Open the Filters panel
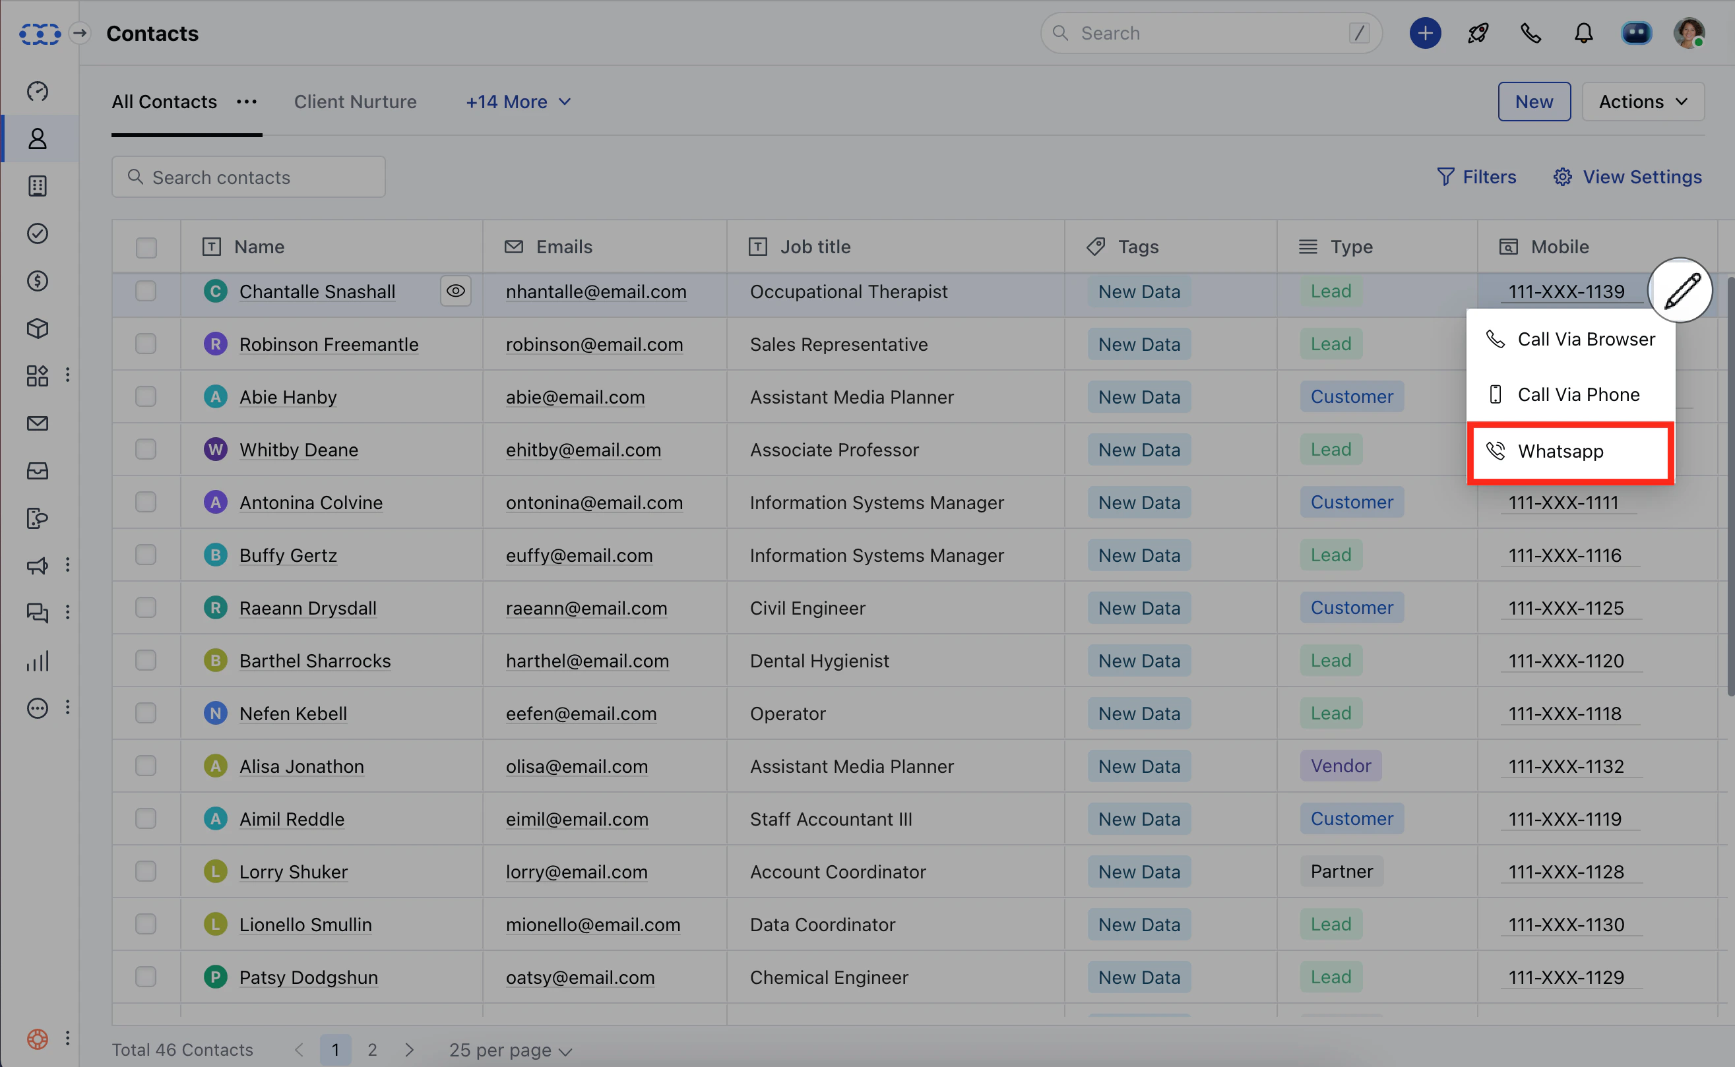 (x=1476, y=177)
